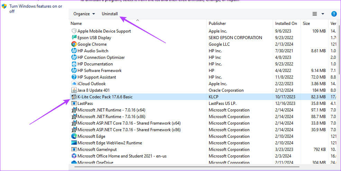Sort programs by Publisher column
Image resolution: width=341 pixels, height=171 pixels.
click(217, 24)
